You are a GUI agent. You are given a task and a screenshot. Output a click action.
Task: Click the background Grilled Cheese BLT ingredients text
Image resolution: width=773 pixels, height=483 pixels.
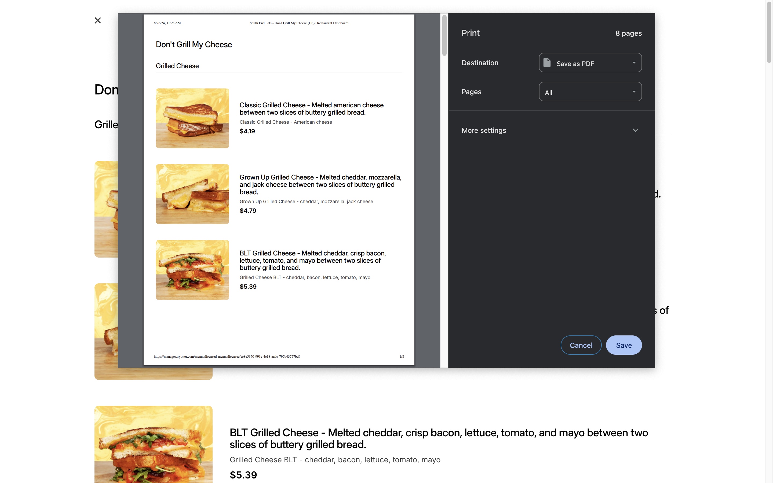(x=335, y=460)
